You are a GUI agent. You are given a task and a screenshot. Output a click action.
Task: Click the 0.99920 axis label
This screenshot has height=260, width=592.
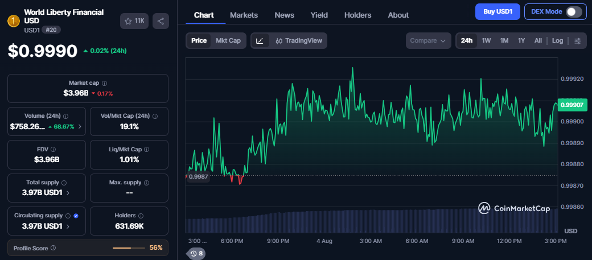(x=573, y=79)
